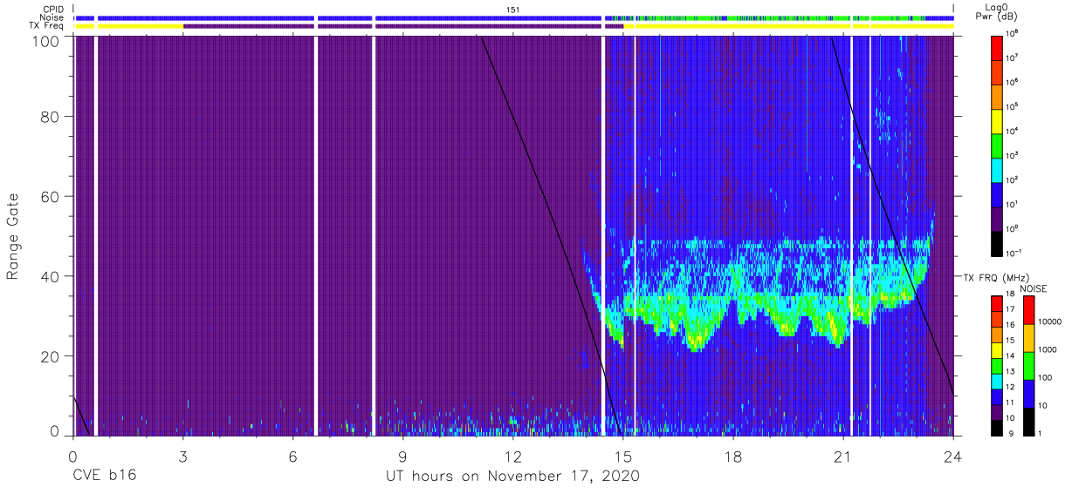Select the 'Range Gate' y-axis title
Screen dimensions: 1072x494
click(x=13, y=236)
